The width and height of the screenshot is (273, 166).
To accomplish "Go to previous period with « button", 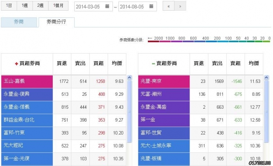I will (x=168, y=6).
